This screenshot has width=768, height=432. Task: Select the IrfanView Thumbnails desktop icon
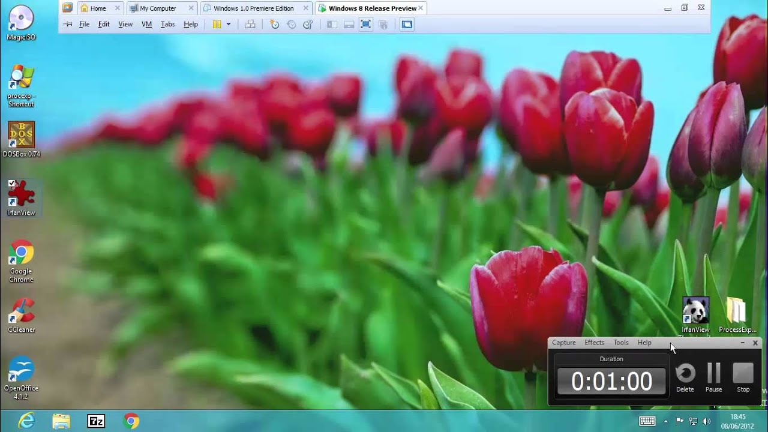click(x=695, y=316)
